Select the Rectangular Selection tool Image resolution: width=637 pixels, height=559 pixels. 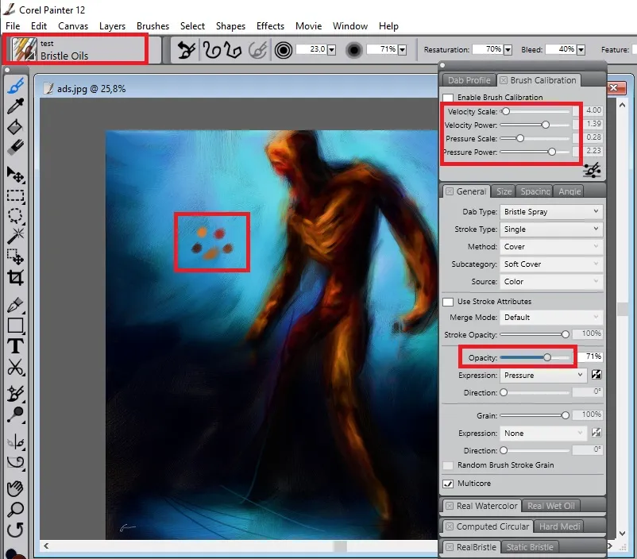click(15, 195)
